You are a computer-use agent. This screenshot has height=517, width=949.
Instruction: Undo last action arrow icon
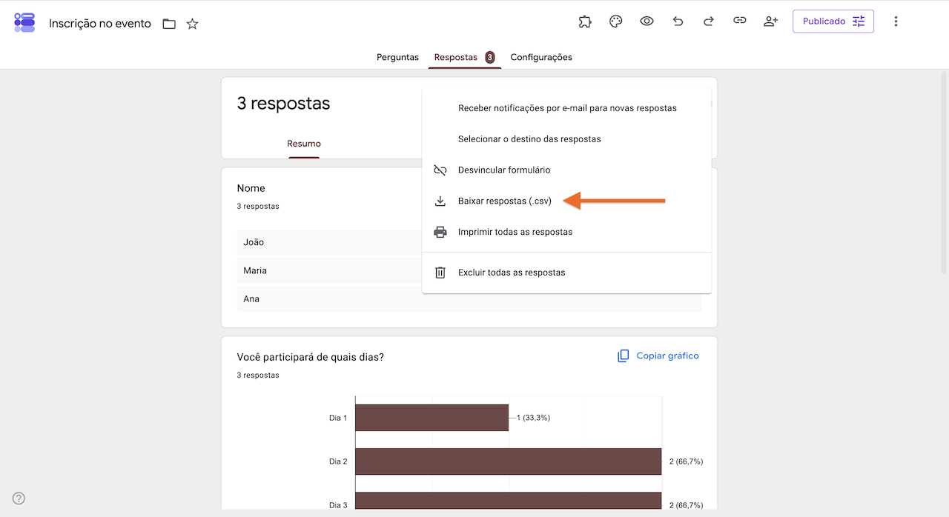678,21
